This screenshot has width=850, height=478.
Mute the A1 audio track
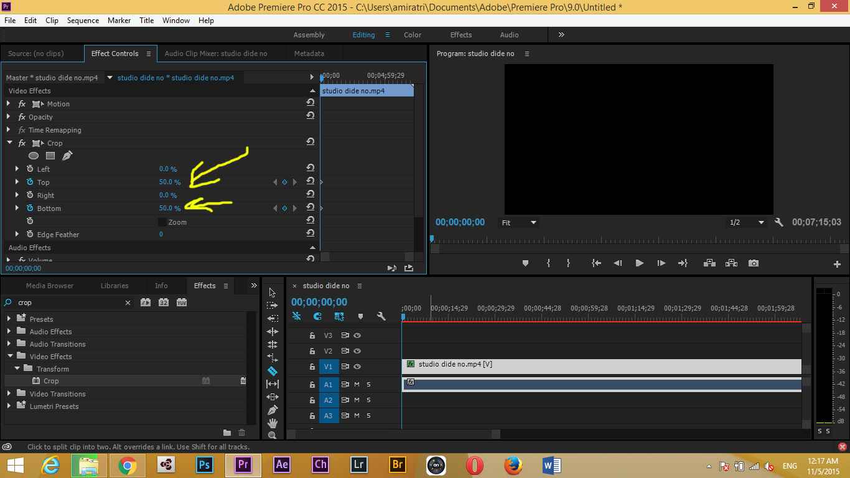click(357, 385)
